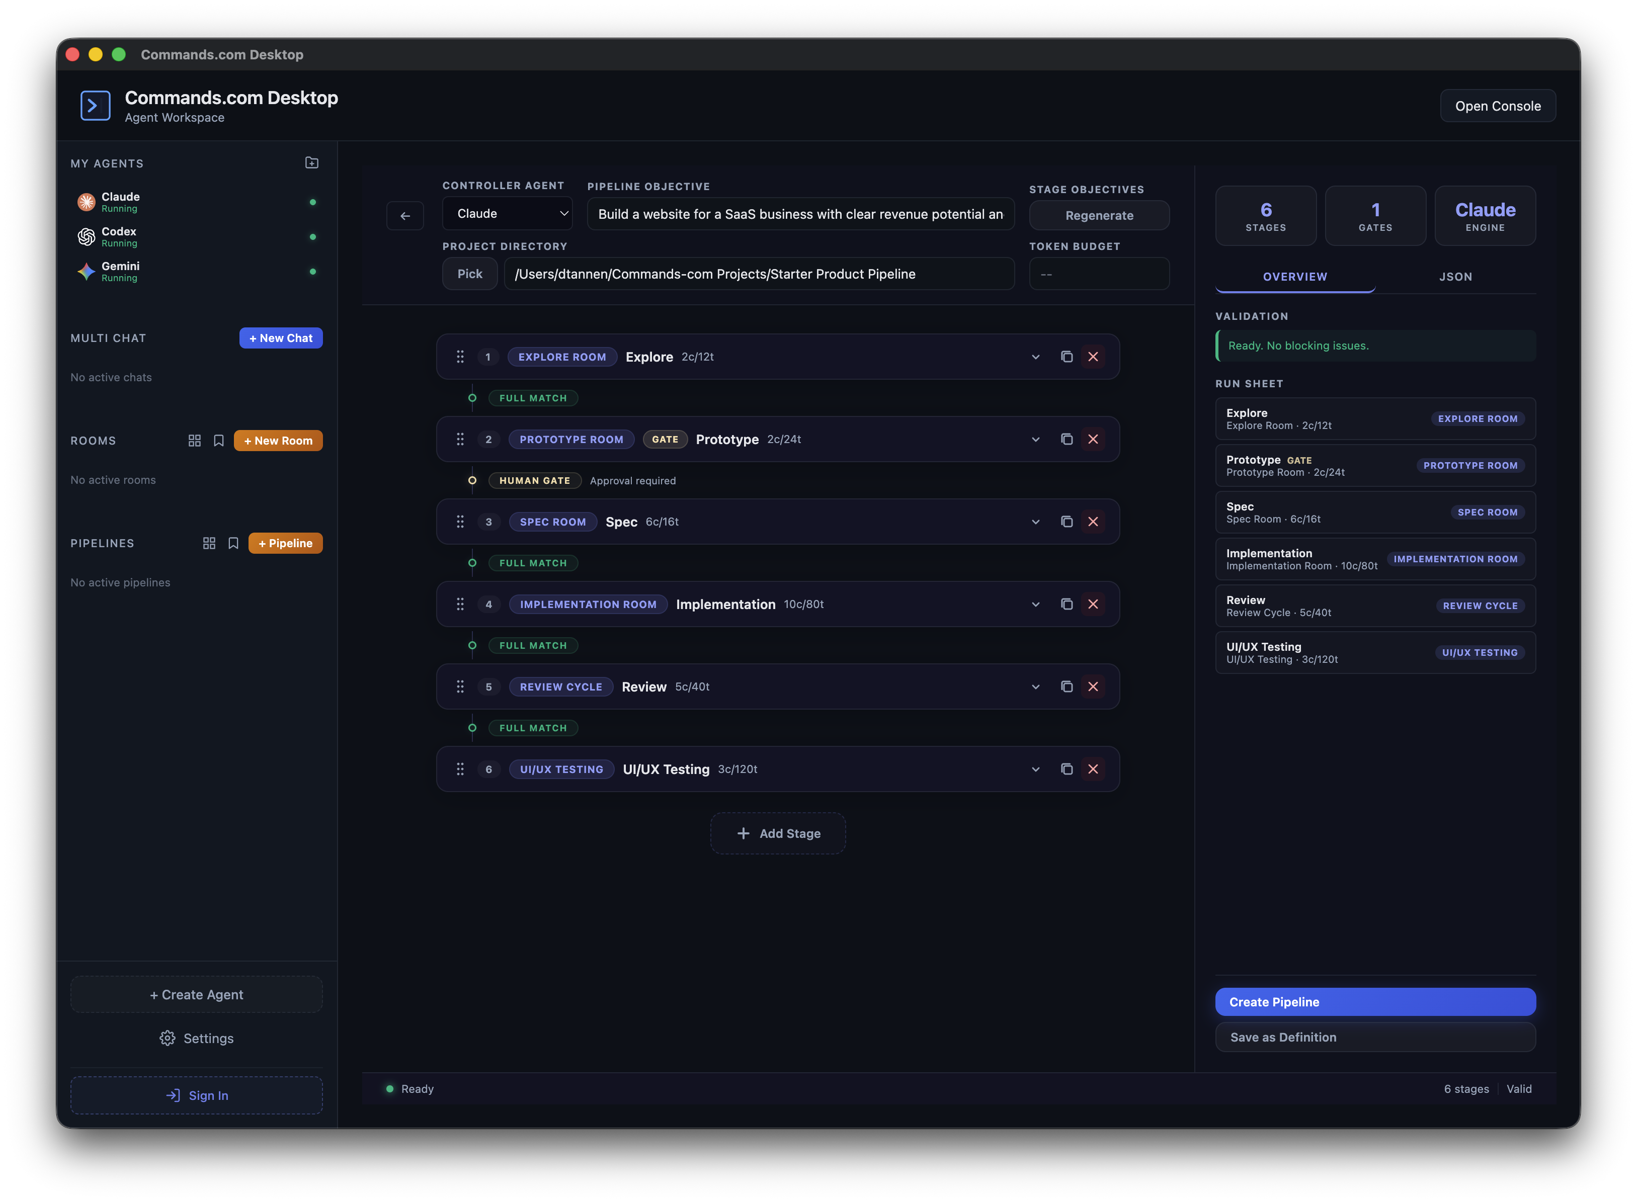Open the Controller Agent Claude dropdown
Screen dimensions: 1637x1203
coord(508,213)
